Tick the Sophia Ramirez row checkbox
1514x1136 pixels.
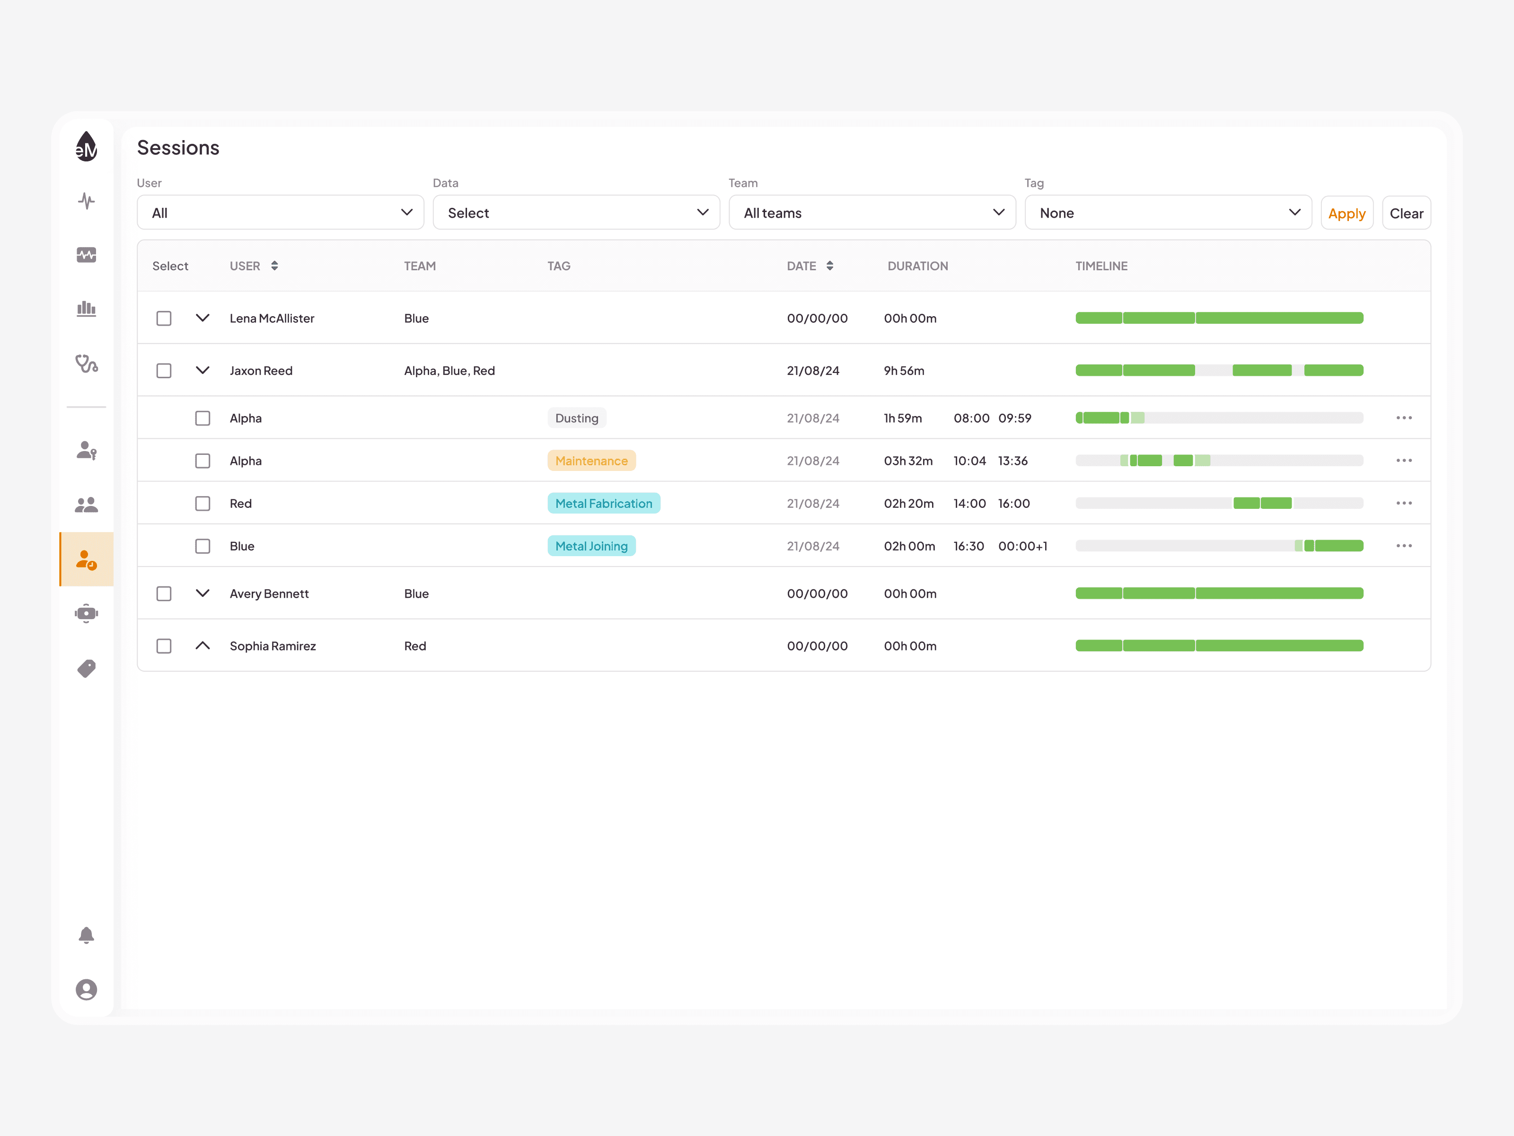pos(164,646)
